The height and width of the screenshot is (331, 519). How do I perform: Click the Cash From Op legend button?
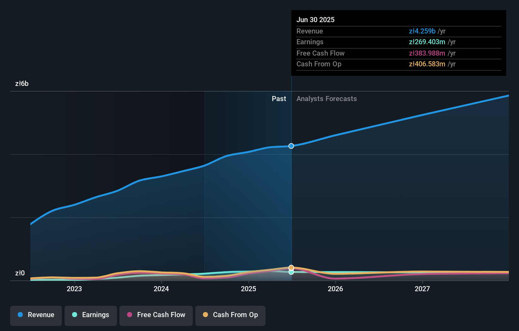230,315
